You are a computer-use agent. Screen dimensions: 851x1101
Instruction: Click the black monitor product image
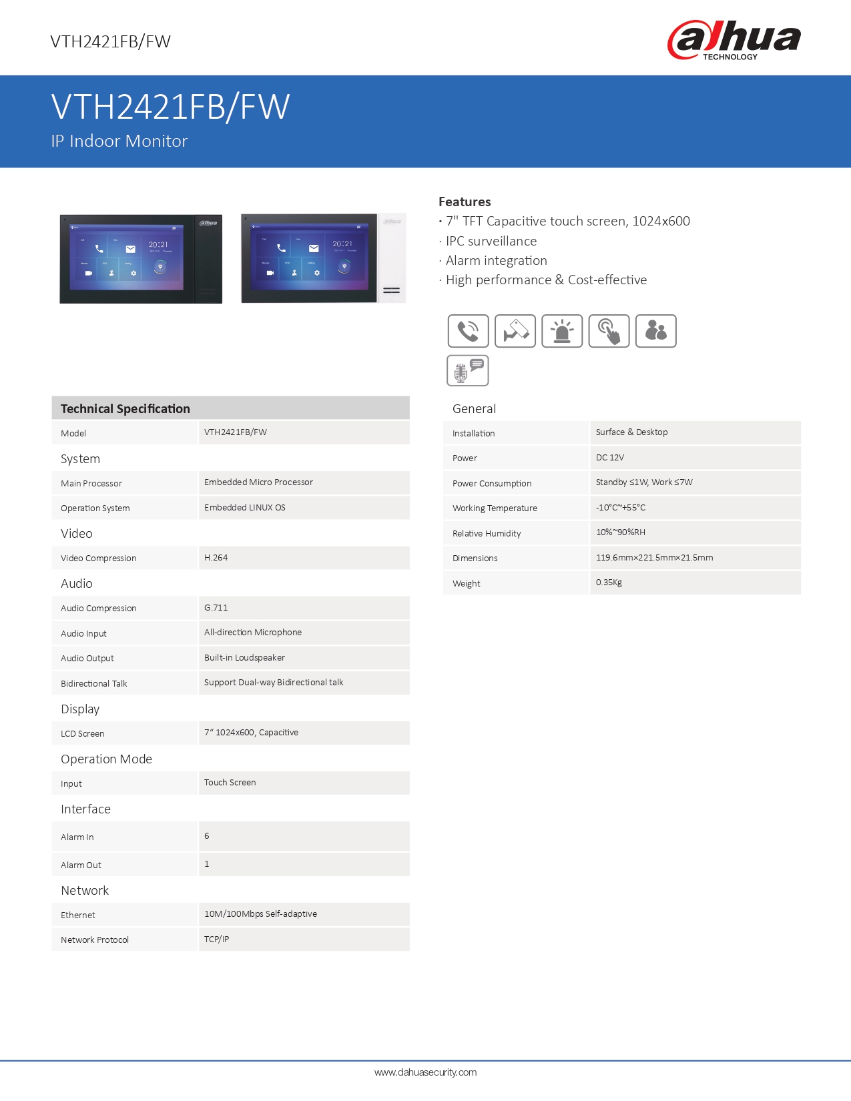point(141,259)
